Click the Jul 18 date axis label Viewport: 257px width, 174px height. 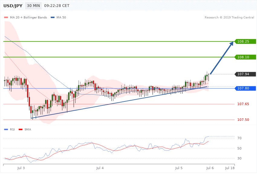[230, 168]
